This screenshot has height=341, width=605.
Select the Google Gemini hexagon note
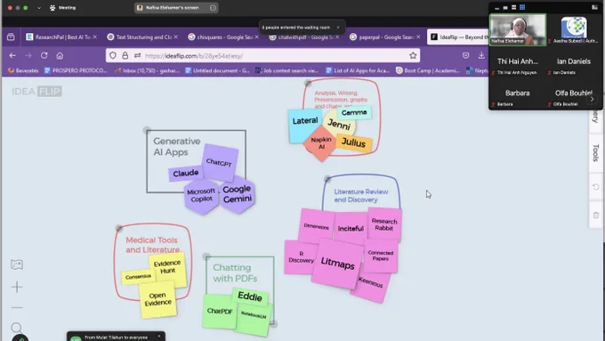coord(237,194)
